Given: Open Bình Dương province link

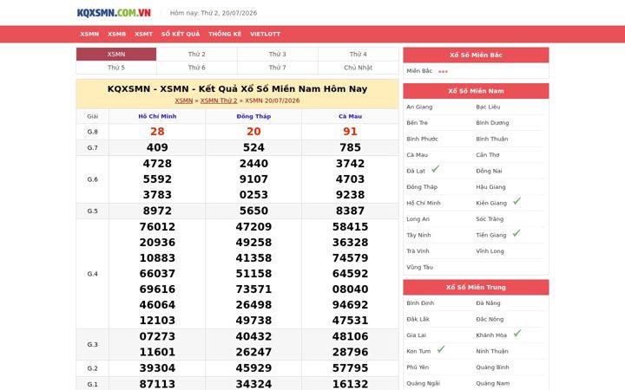Looking at the screenshot, I should click(492, 122).
